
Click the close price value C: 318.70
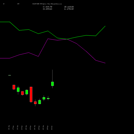click(47, 7)
